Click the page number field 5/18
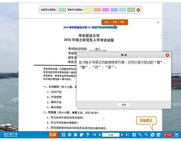181x141 pixels. coord(111,135)
